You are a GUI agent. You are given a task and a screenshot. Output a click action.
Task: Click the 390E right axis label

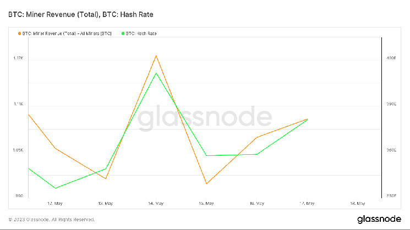pyautogui.click(x=391, y=104)
